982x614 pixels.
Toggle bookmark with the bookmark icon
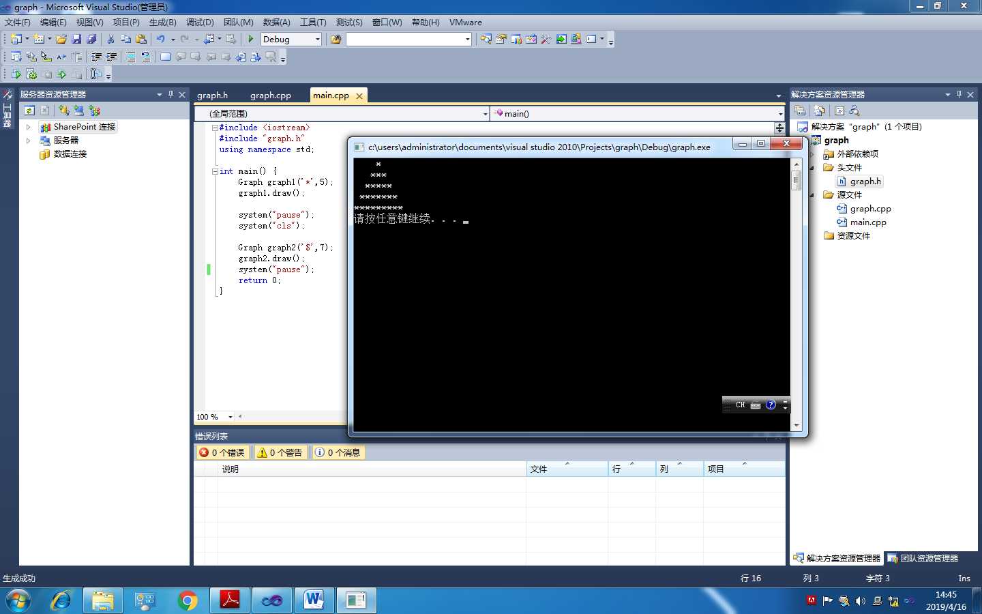[165, 57]
